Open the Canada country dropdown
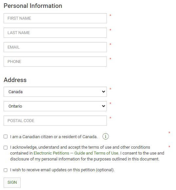The height and width of the screenshot is (190, 176). [x=55, y=92]
